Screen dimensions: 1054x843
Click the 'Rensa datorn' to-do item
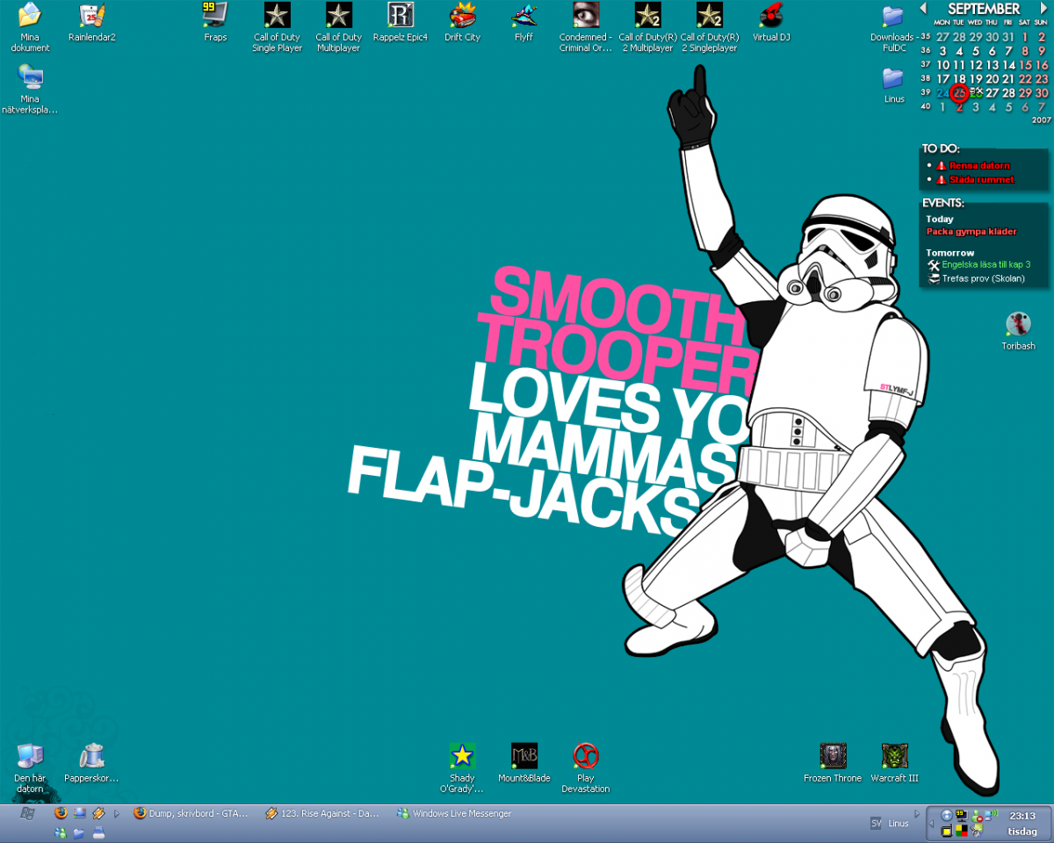click(x=979, y=165)
